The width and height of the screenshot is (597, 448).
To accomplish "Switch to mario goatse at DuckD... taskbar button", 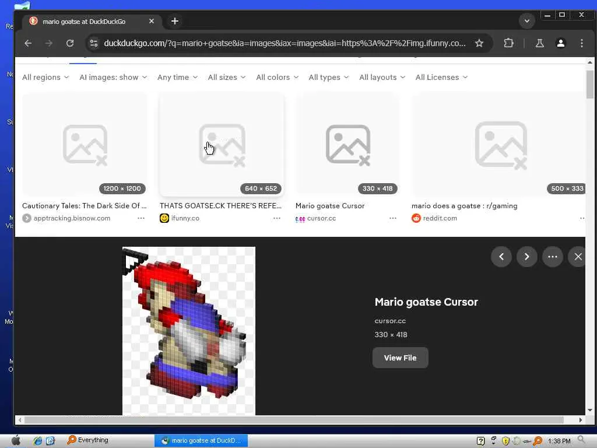I will tap(201, 441).
